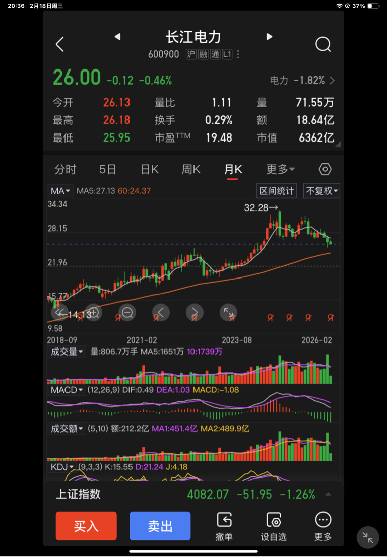Tap the 60:24.37 moving average readout
This screenshot has width=387, height=557.
(135, 191)
